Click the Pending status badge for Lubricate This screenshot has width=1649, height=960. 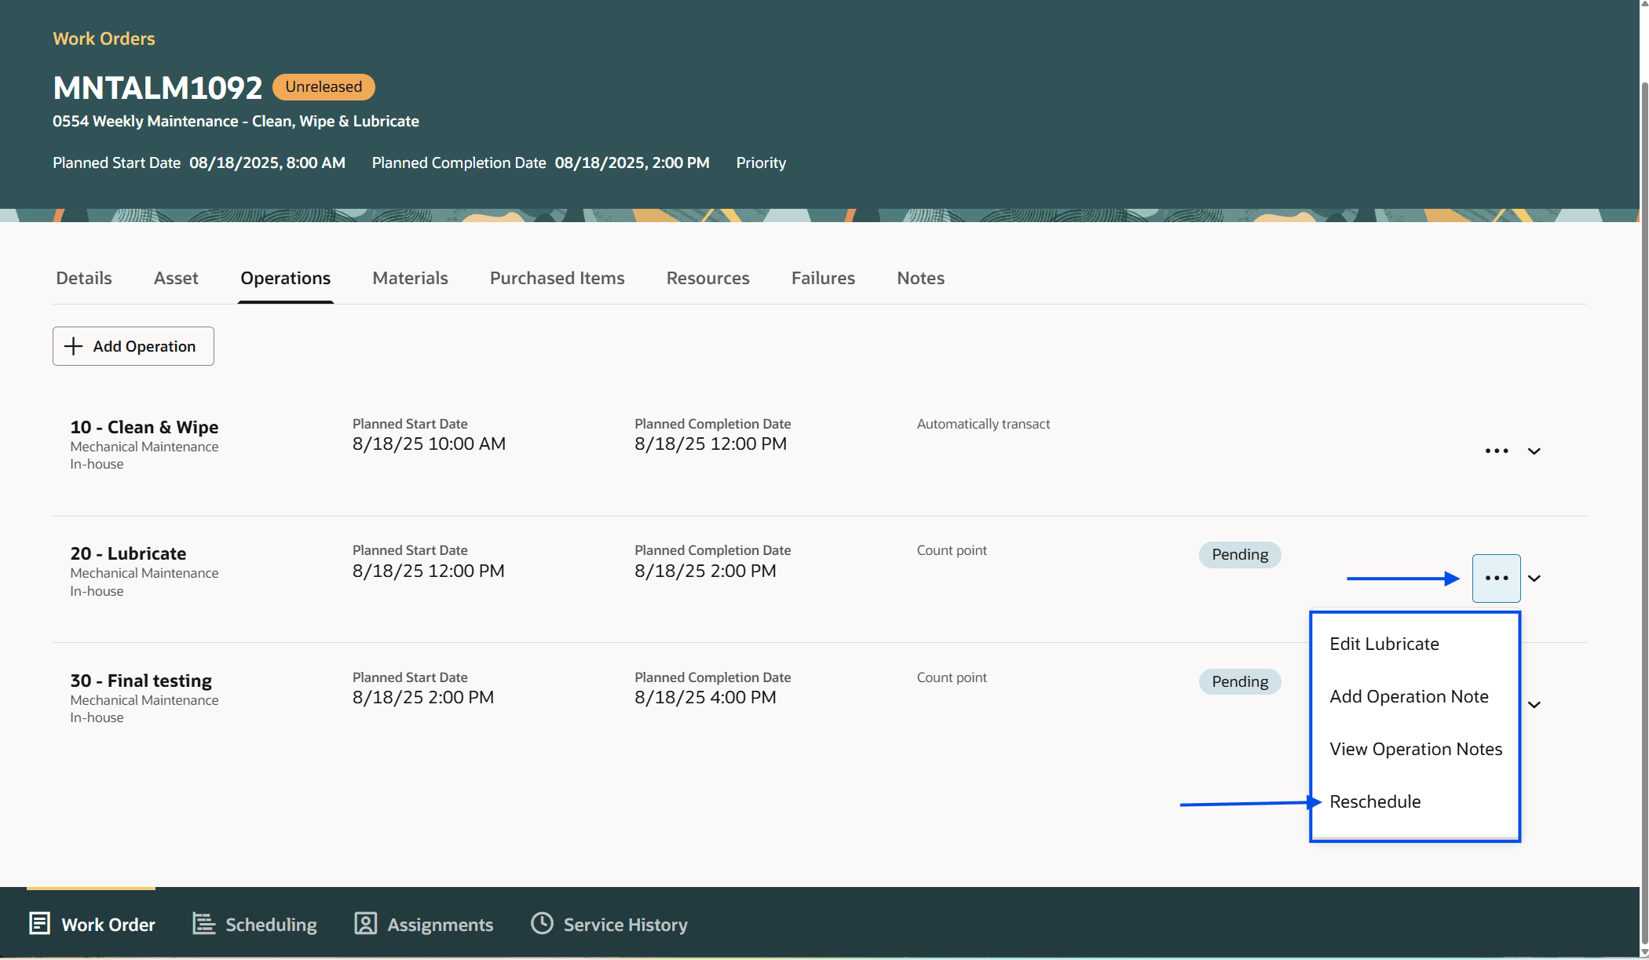[1240, 554]
